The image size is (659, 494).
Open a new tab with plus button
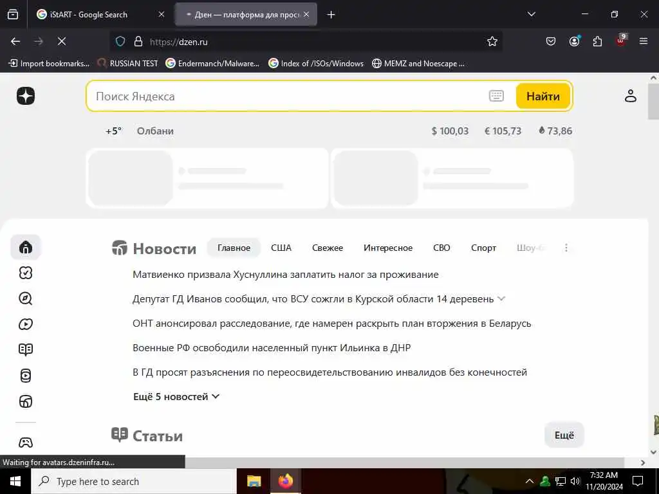tap(331, 15)
